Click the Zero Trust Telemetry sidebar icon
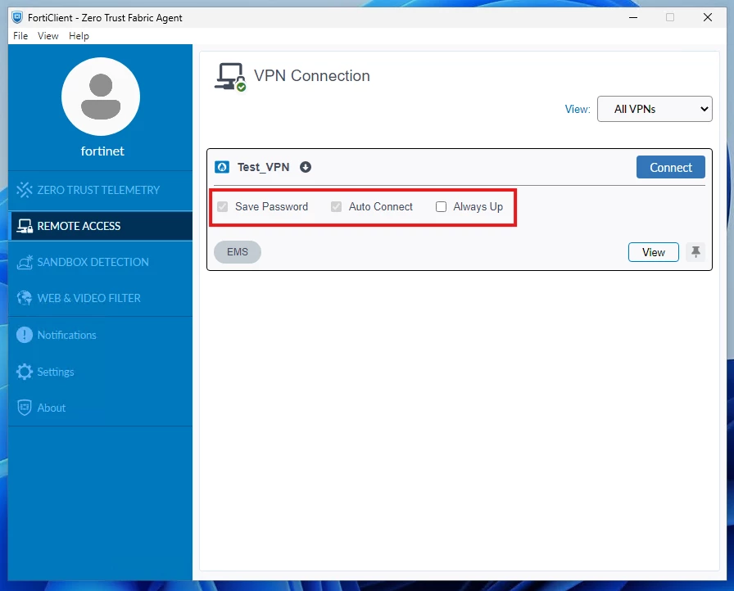 (25, 190)
